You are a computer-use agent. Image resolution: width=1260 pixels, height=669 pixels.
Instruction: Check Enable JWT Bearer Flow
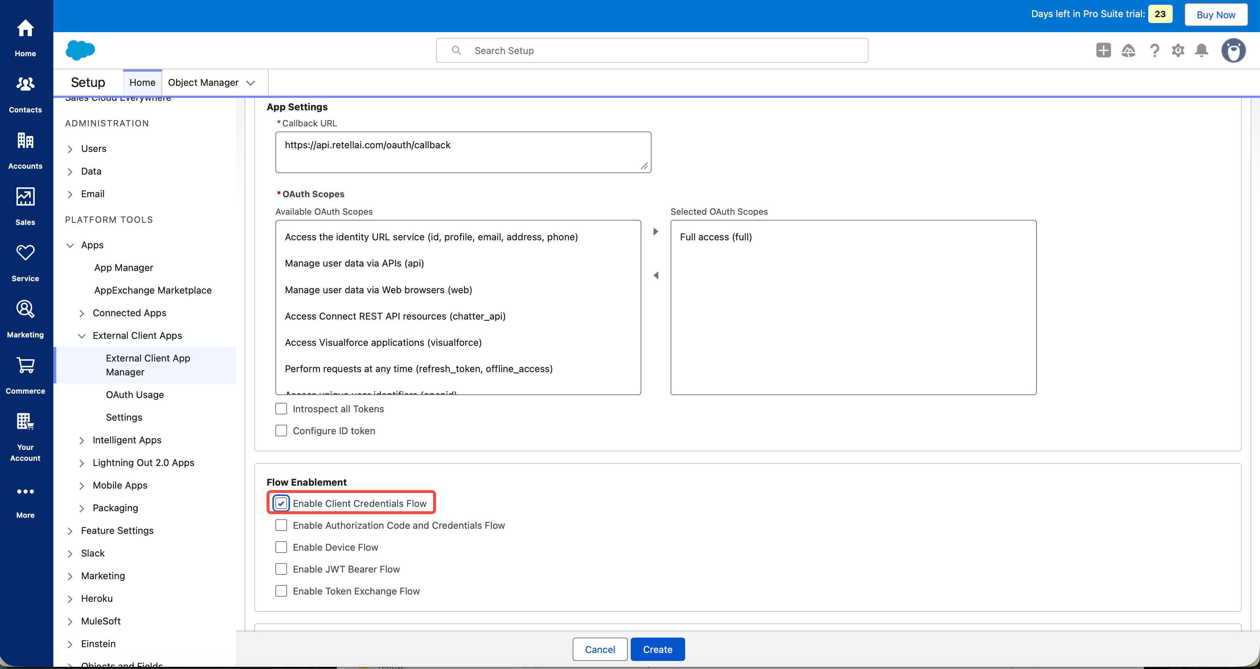click(281, 569)
